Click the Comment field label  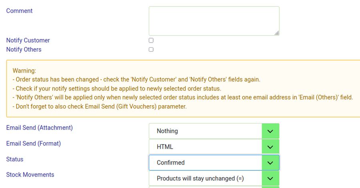click(x=19, y=11)
